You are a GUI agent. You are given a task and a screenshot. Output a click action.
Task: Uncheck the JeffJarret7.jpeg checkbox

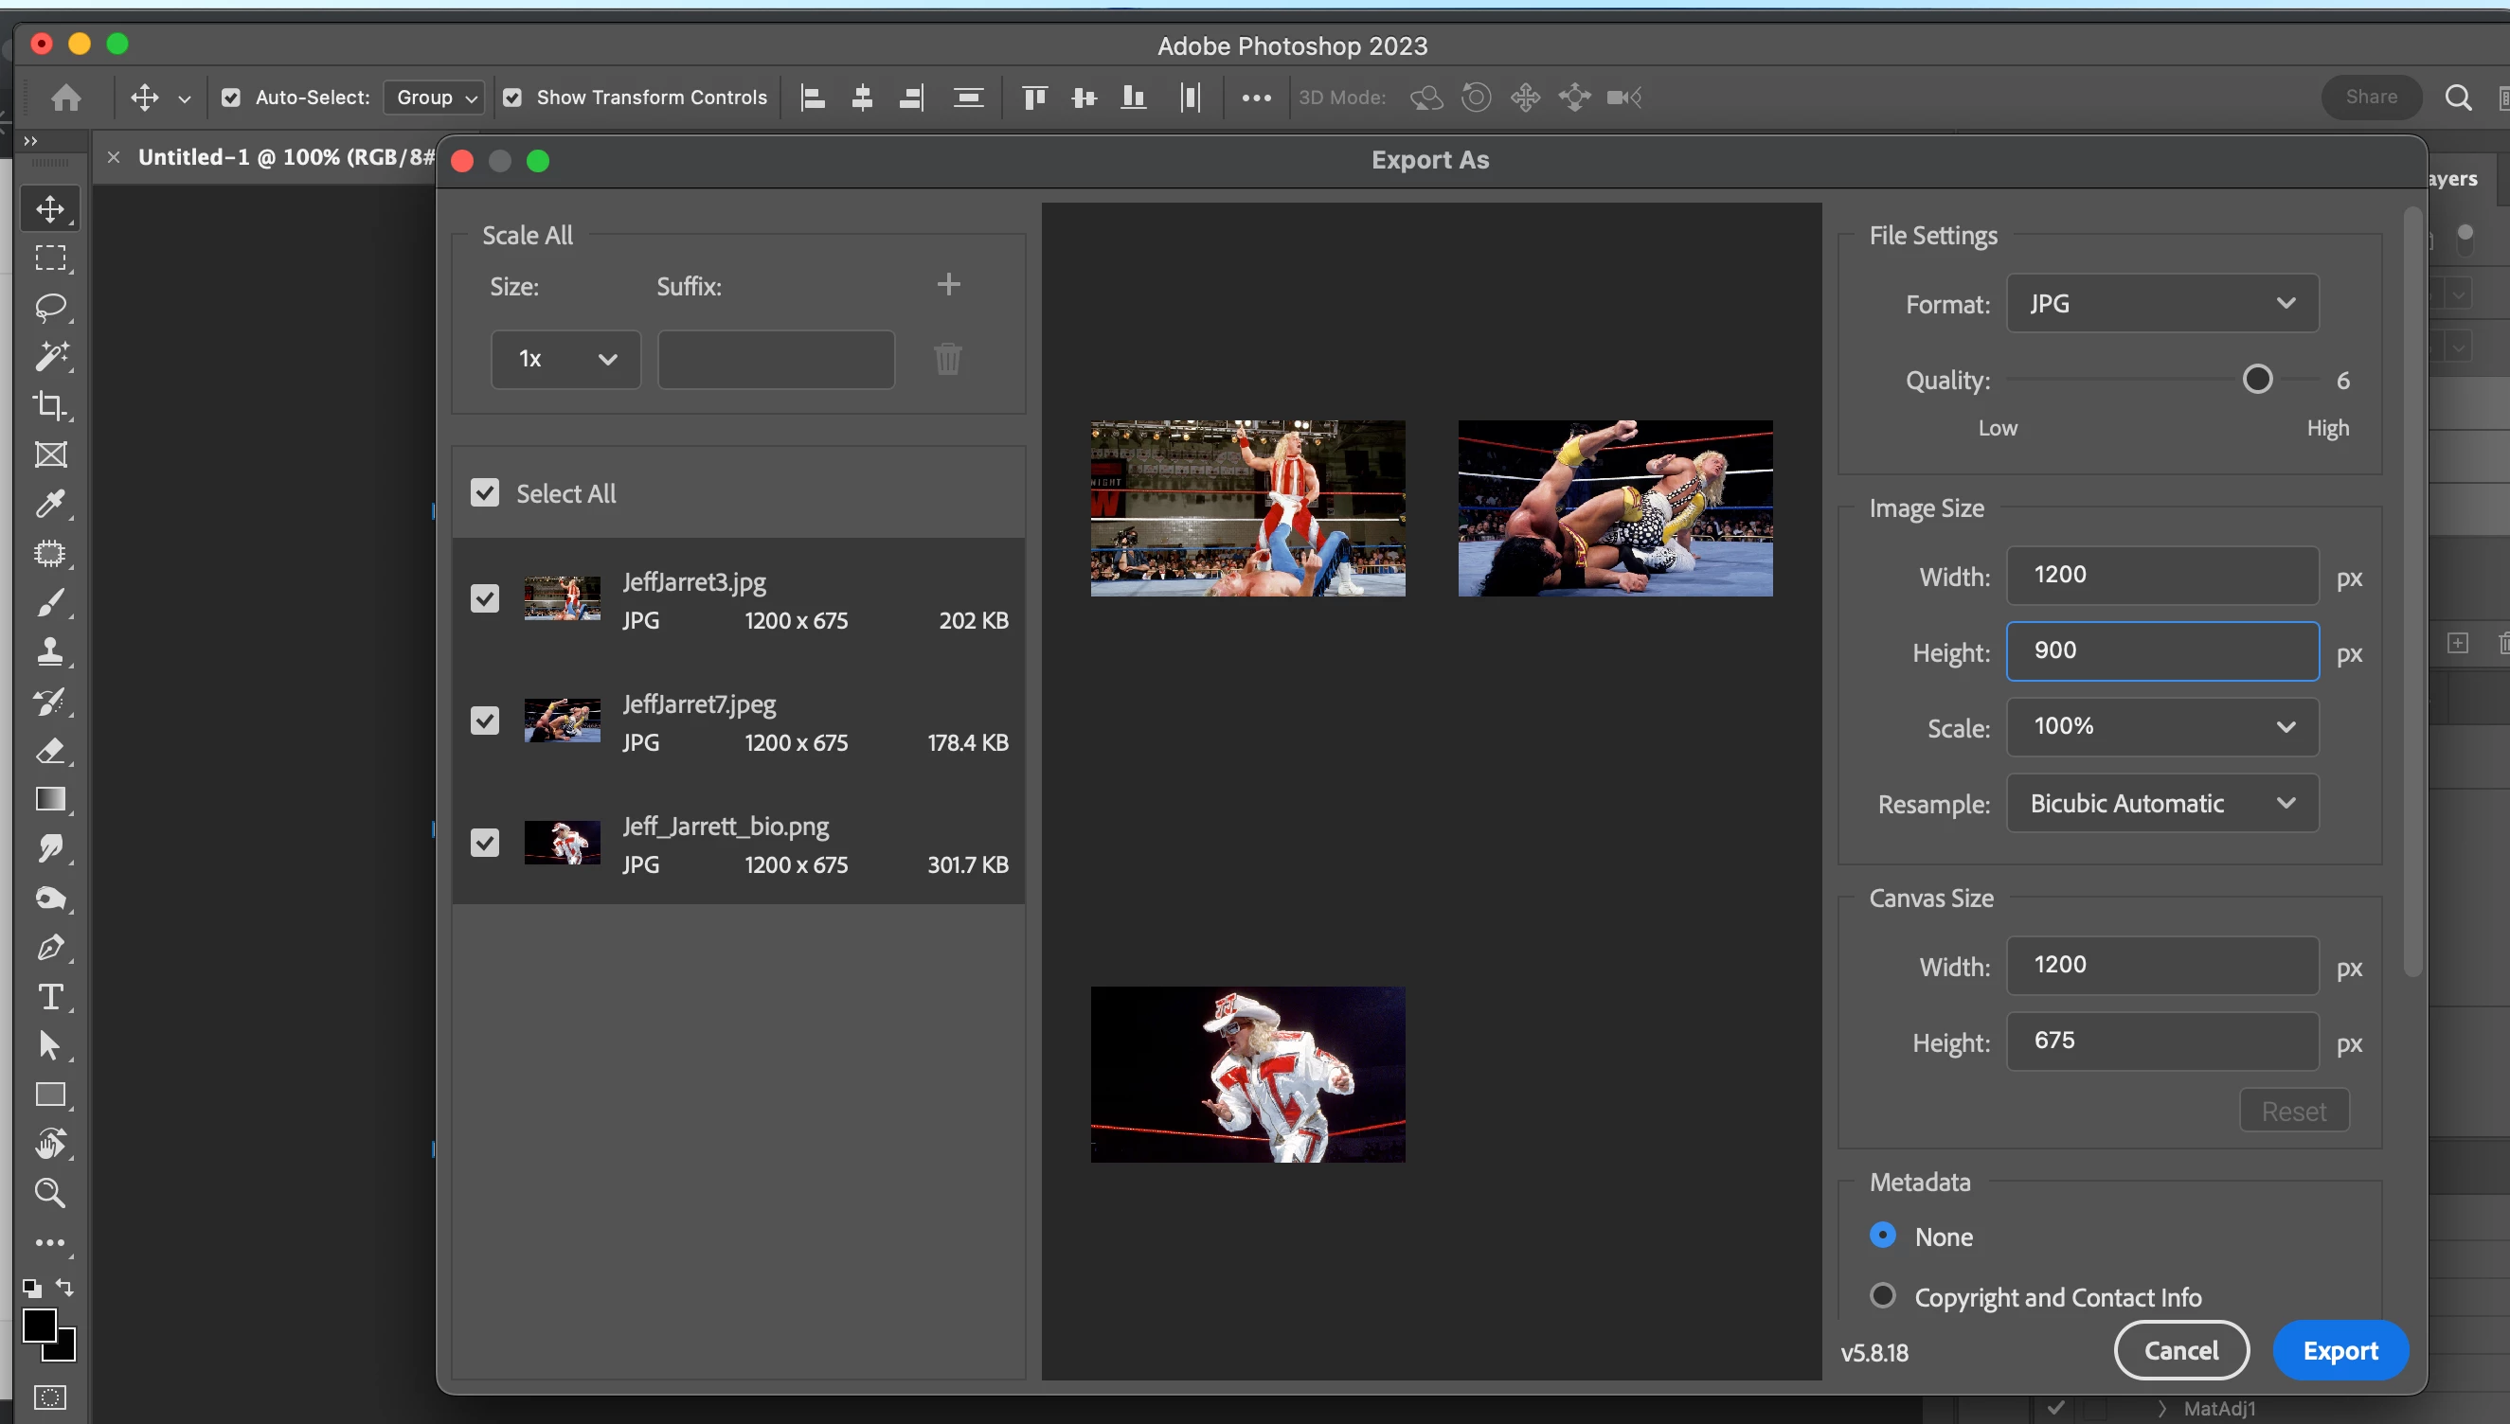[484, 721]
